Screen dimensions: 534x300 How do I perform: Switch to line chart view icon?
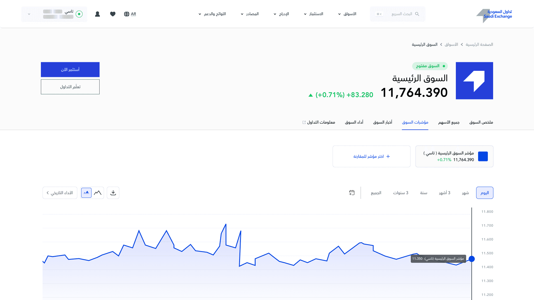pos(98,193)
